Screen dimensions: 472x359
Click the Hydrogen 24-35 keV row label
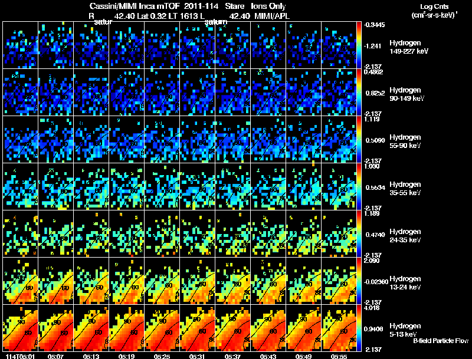coord(405,236)
